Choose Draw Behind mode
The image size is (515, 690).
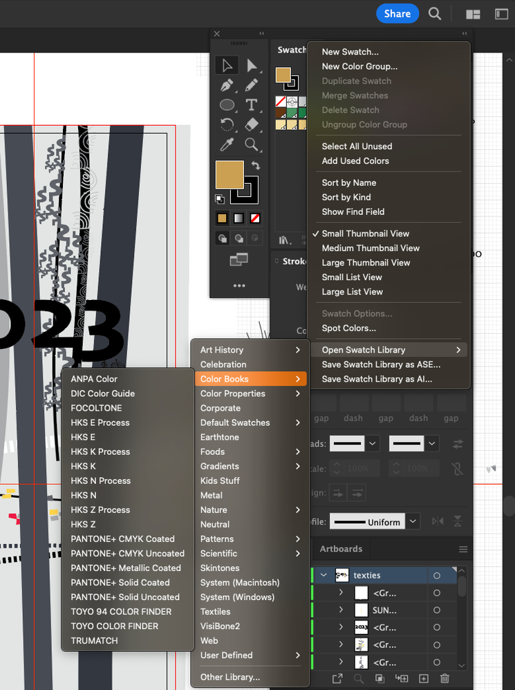click(238, 239)
